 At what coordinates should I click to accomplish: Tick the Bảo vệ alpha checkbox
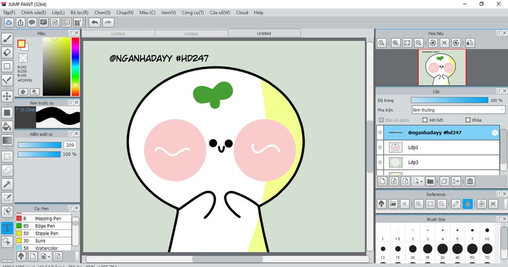pyautogui.click(x=381, y=120)
